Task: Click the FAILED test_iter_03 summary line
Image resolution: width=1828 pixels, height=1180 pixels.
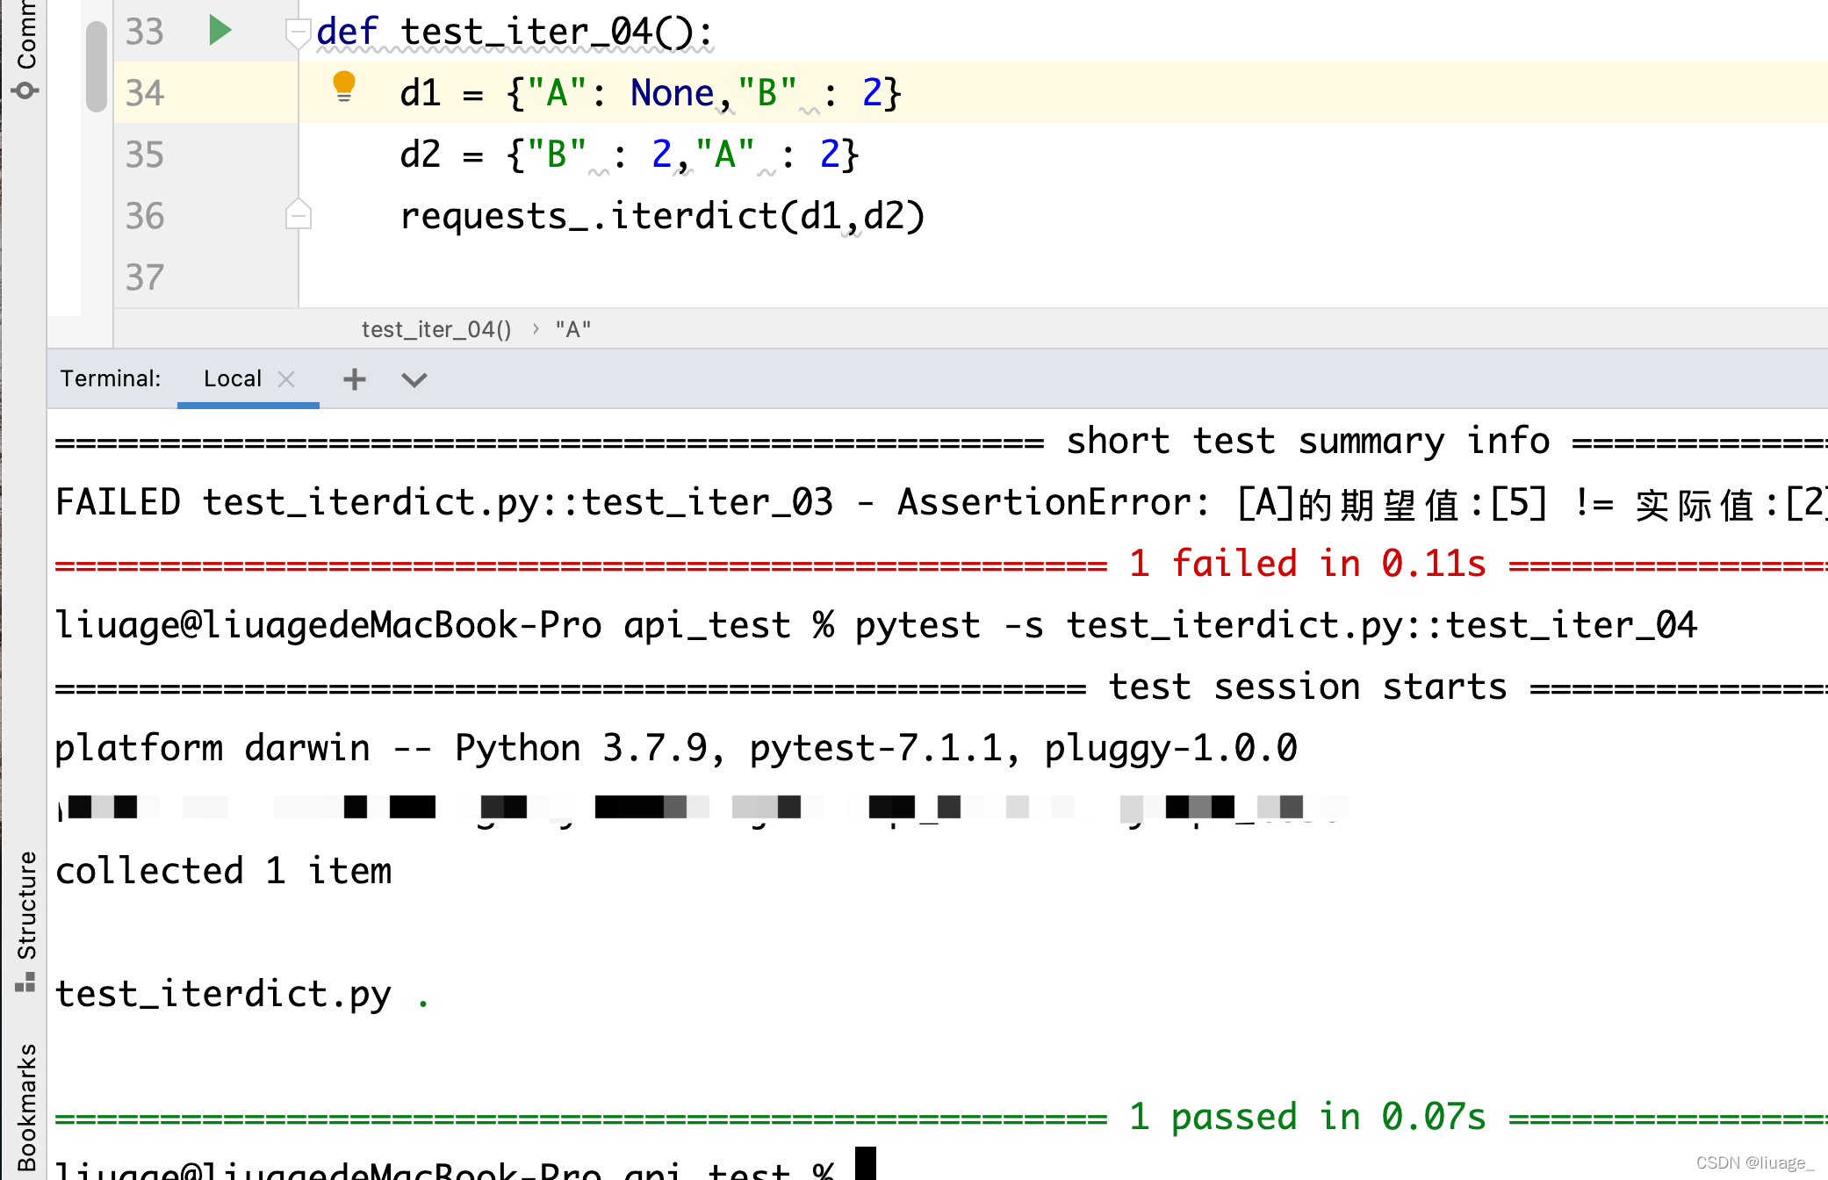Action: [x=941, y=503]
